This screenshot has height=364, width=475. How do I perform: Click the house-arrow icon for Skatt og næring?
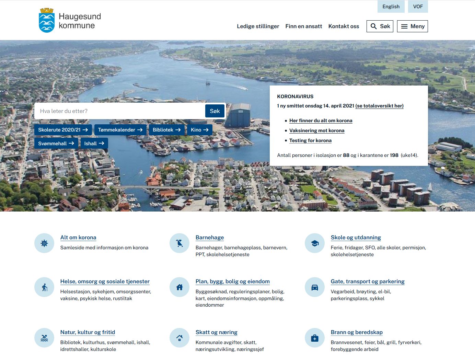[x=179, y=338]
